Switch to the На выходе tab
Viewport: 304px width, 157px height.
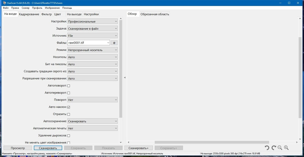74,14
